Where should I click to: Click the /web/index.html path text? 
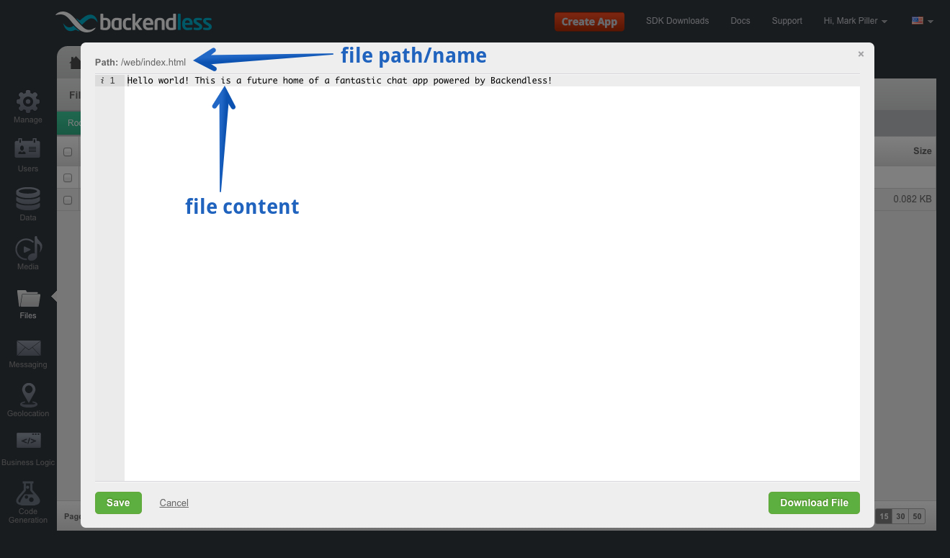(153, 62)
